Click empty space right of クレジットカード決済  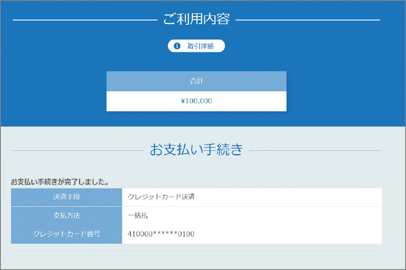pyautogui.click(x=288, y=197)
